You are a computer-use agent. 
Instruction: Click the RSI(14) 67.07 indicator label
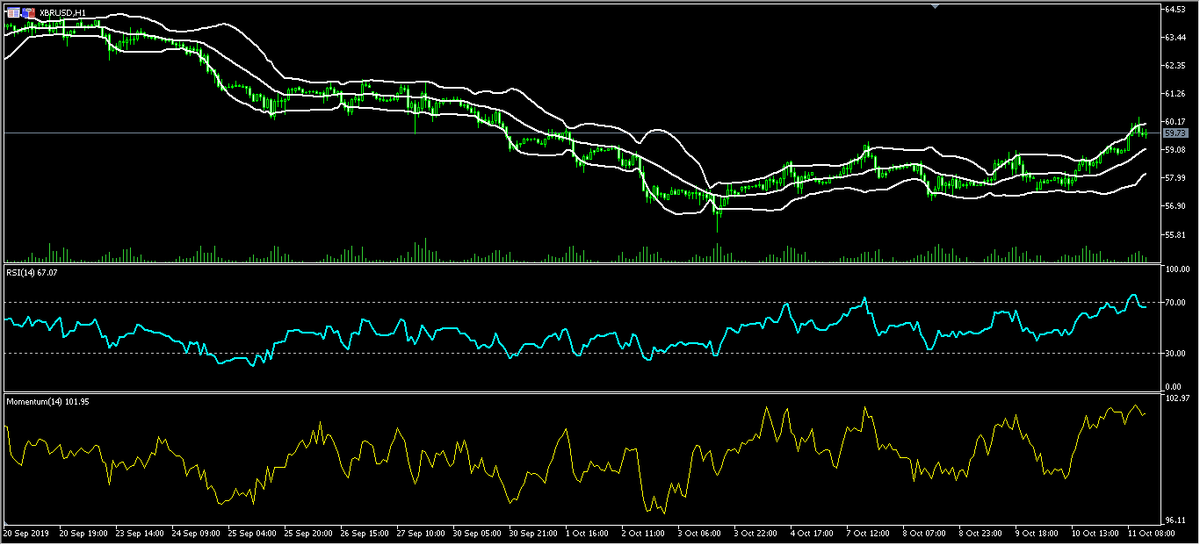[33, 273]
